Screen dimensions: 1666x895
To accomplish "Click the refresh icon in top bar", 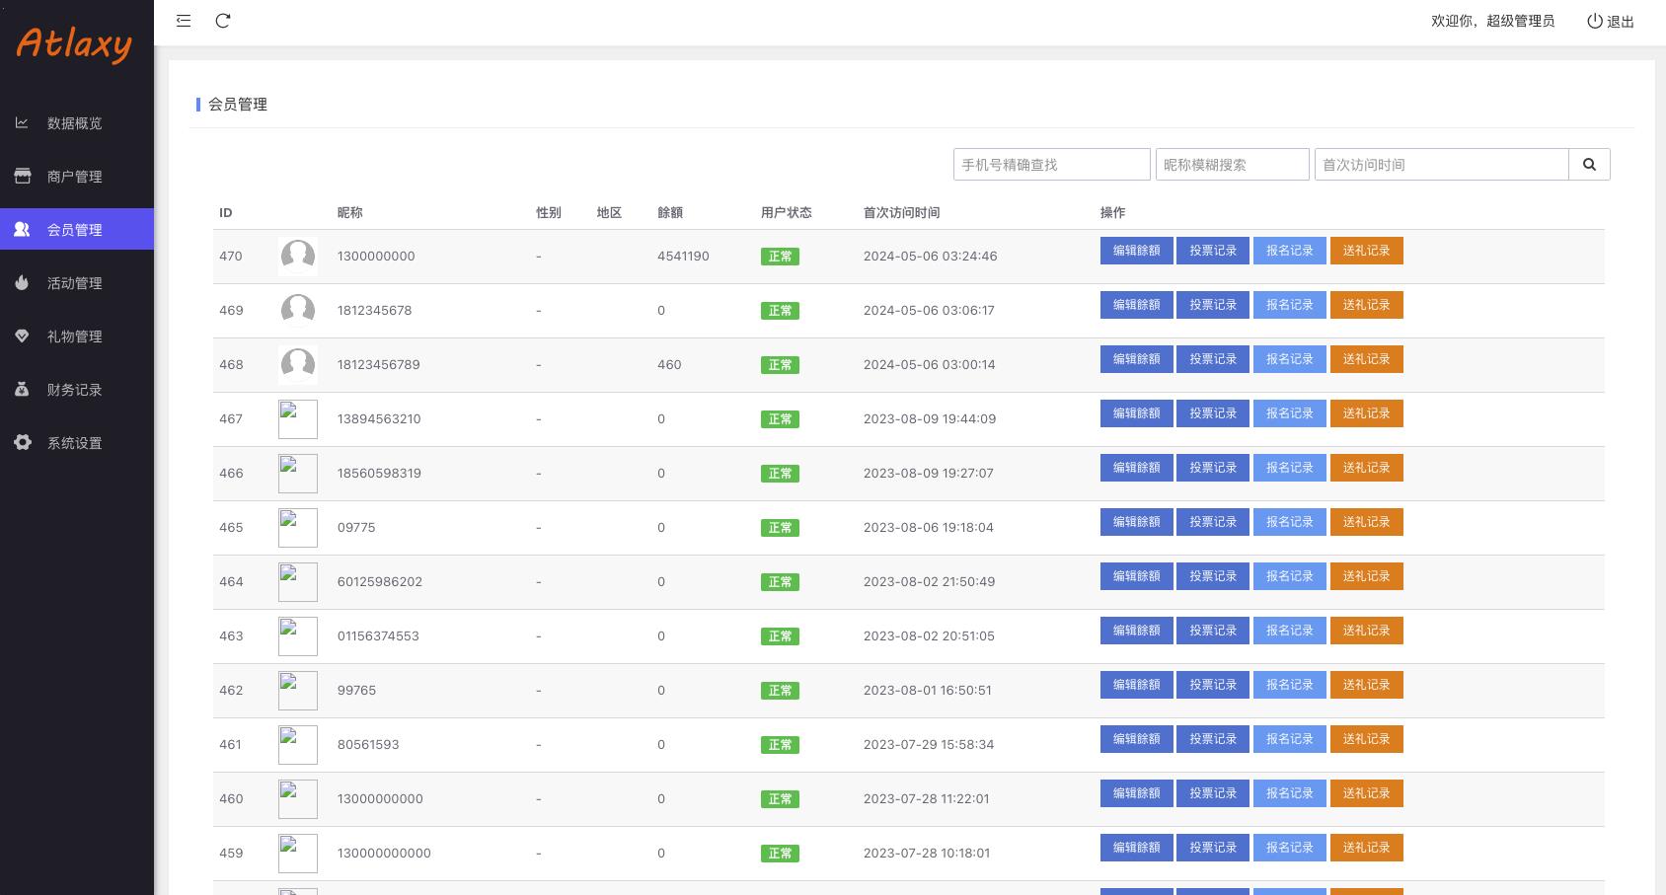I will 223,21.
